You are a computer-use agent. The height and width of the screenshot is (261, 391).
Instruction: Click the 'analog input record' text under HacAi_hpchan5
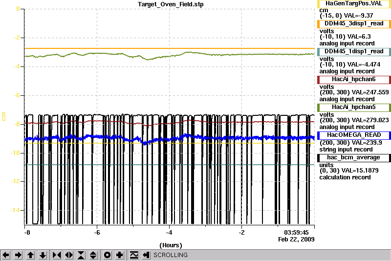pyautogui.click(x=347, y=127)
